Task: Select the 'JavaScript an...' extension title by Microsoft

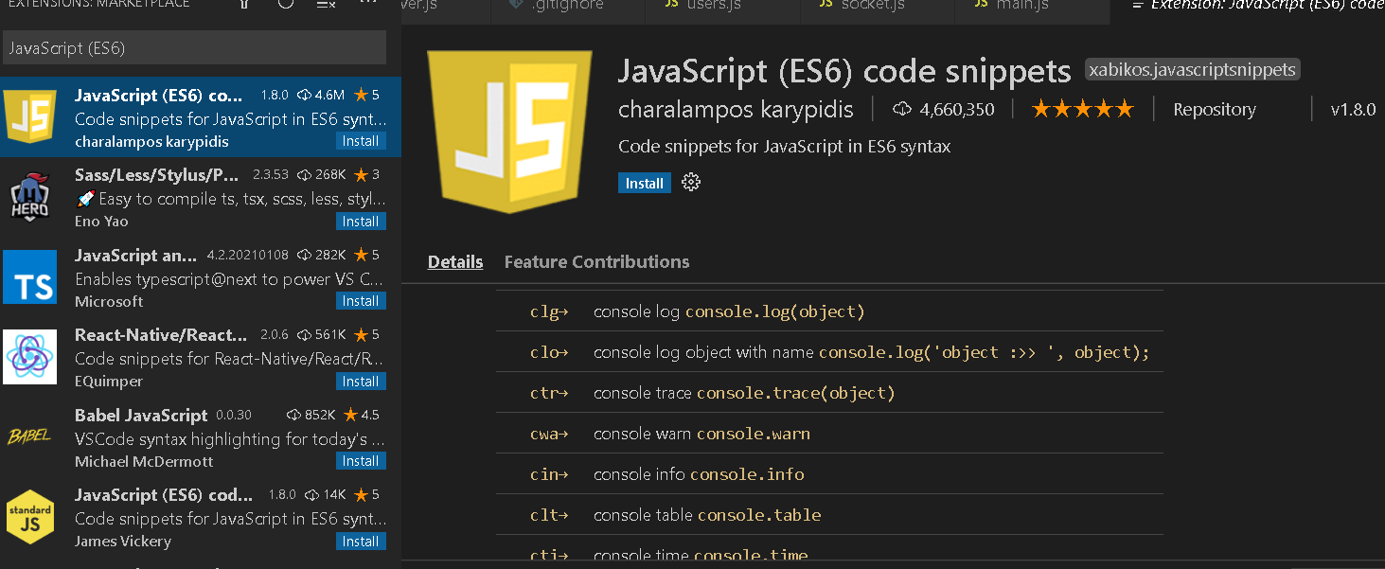Action: 136,255
